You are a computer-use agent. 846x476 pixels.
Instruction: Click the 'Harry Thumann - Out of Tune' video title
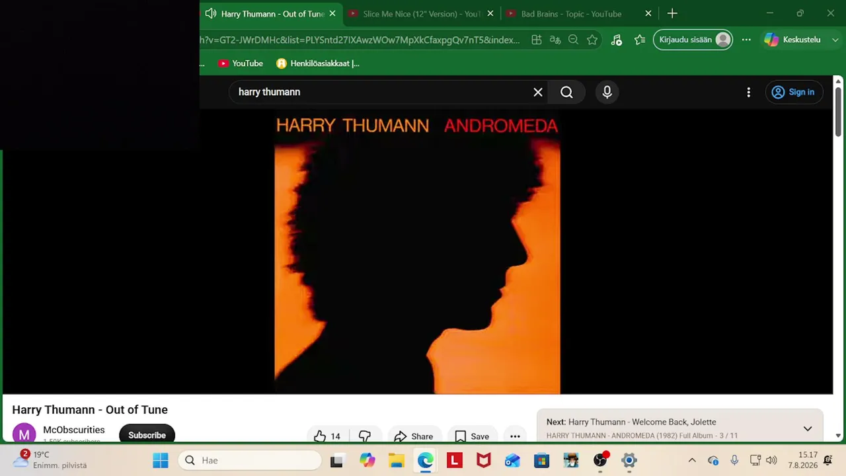pos(90,410)
